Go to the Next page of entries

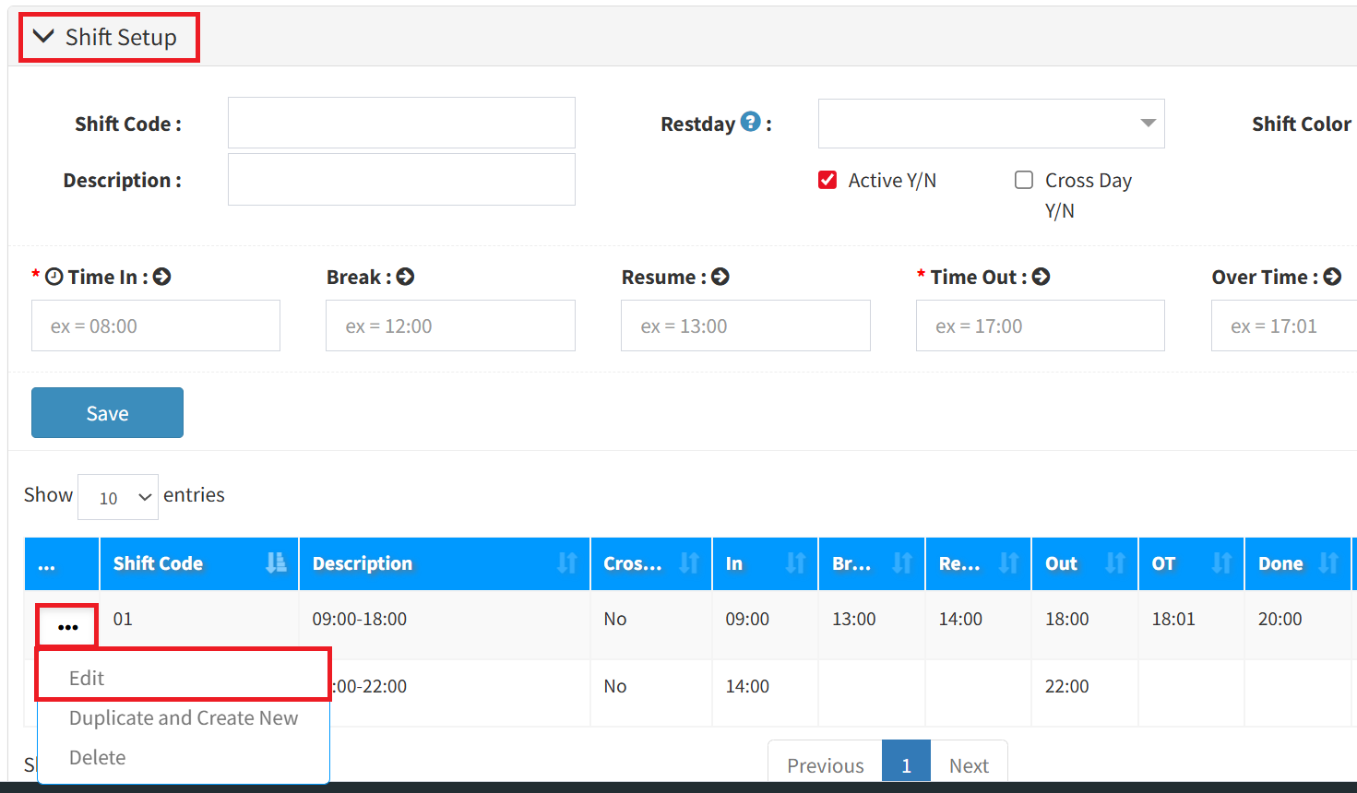(x=968, y=764)
